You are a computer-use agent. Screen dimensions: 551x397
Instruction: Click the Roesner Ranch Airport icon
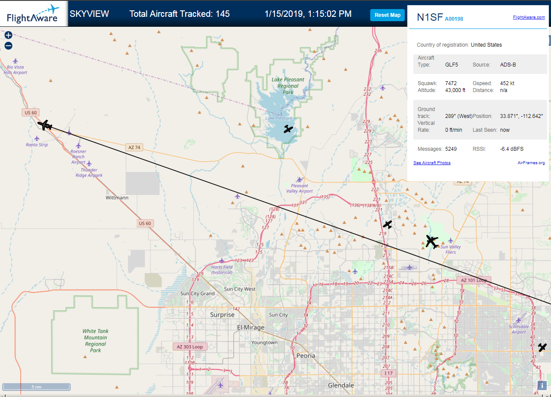[x=79, y=146]
